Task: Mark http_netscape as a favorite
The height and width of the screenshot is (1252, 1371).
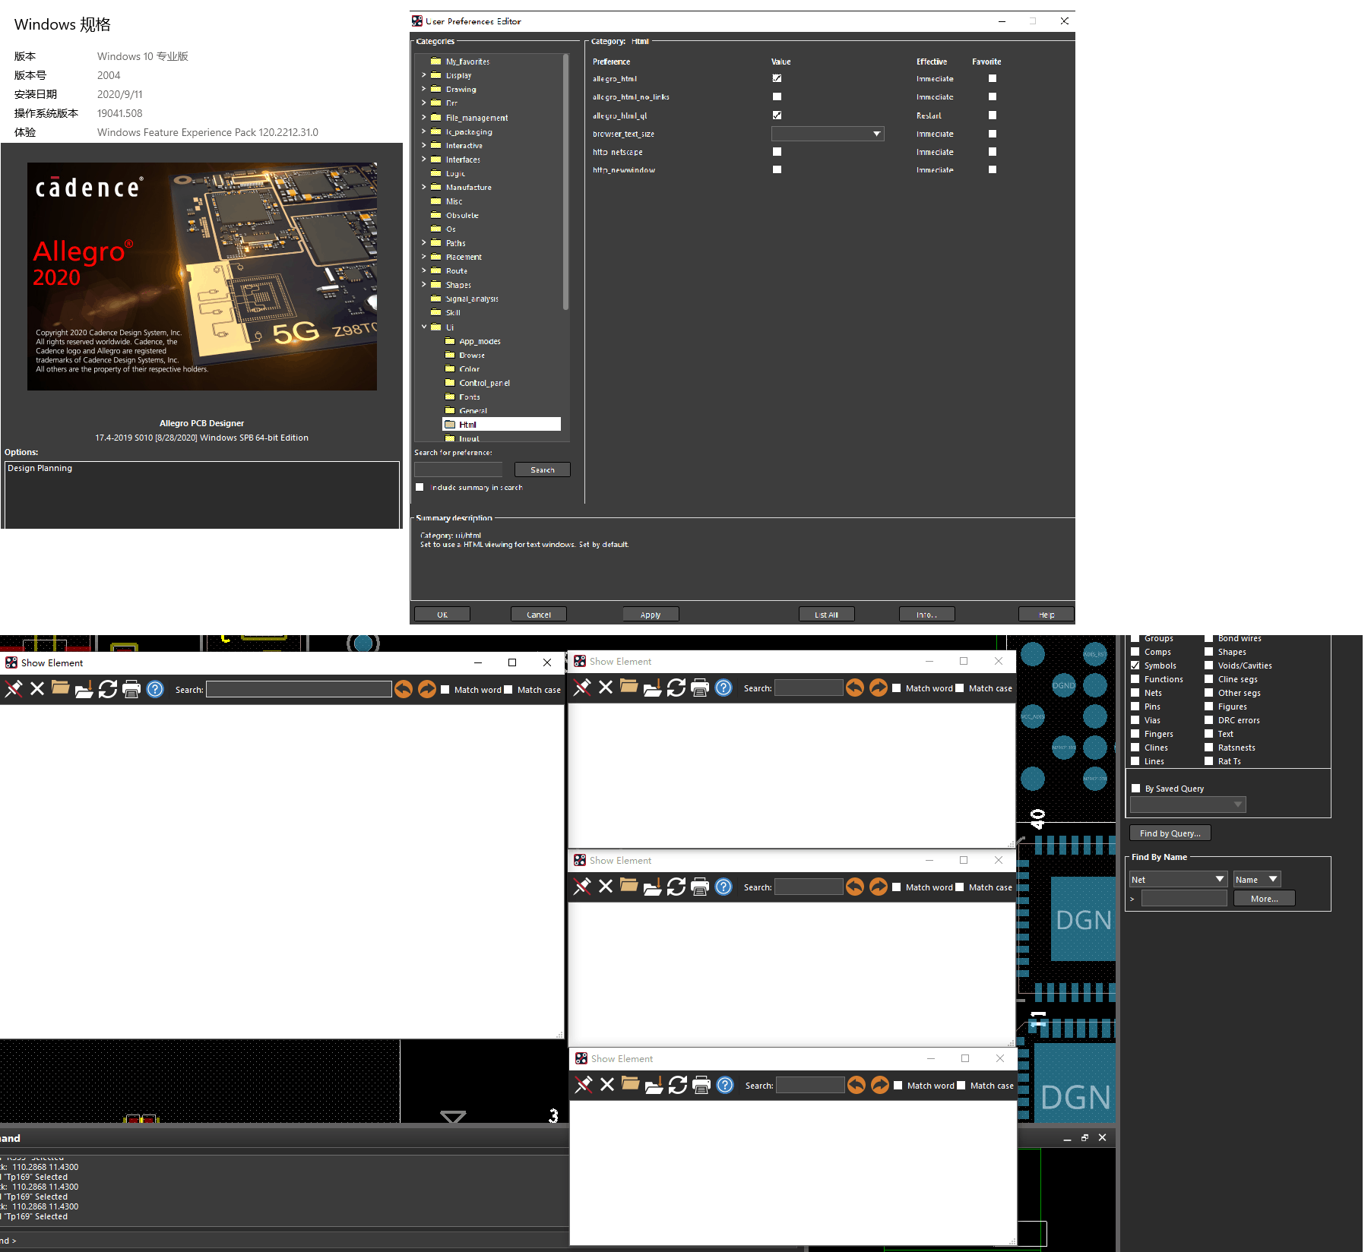Action: pyautogui.click(x=993, y=152)
